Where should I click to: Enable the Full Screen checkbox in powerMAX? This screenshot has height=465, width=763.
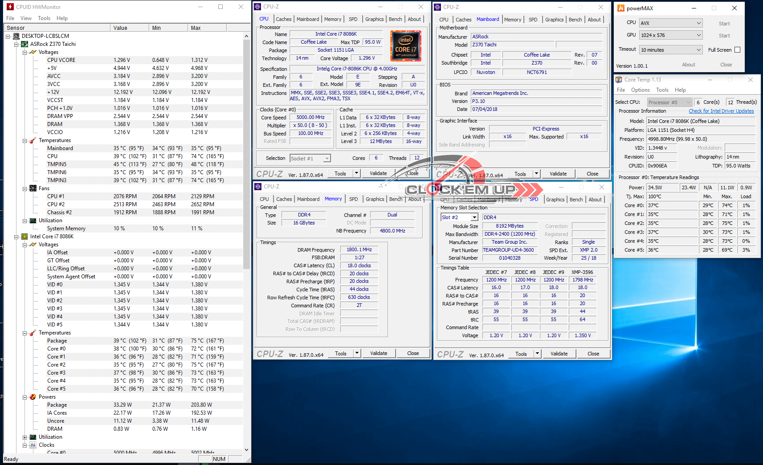pos(737,50)
